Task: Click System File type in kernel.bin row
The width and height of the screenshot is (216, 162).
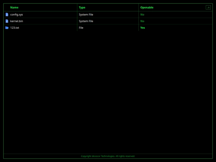Action: click(x=86, y=21)
